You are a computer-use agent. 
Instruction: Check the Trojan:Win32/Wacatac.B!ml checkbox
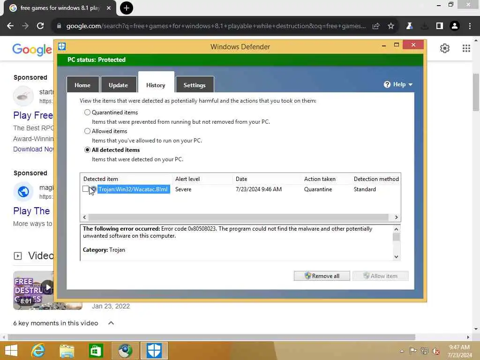click(x=85, y=189)
